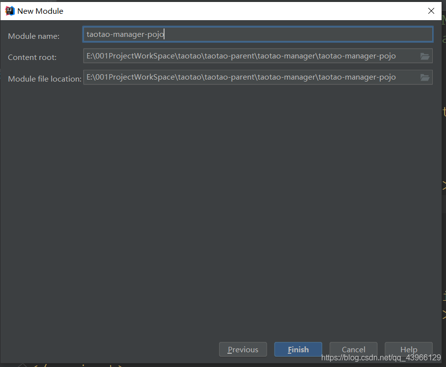Click the IntelliJ icon in title bar
This screenshot has height=367, width=446.
(x=9, y=11)
